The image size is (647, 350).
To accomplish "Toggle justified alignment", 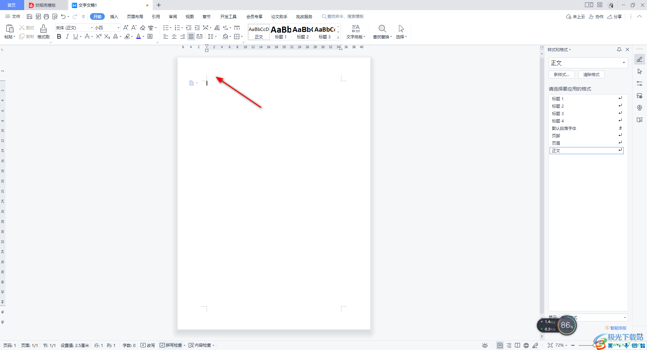I will click(191, 36).
